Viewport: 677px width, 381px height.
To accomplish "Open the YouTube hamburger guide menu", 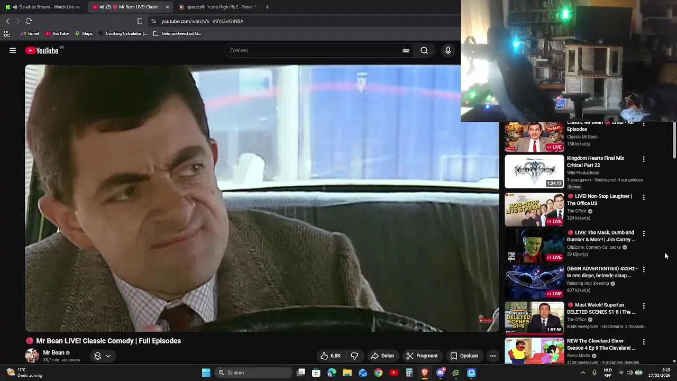I will click(13, 50).
